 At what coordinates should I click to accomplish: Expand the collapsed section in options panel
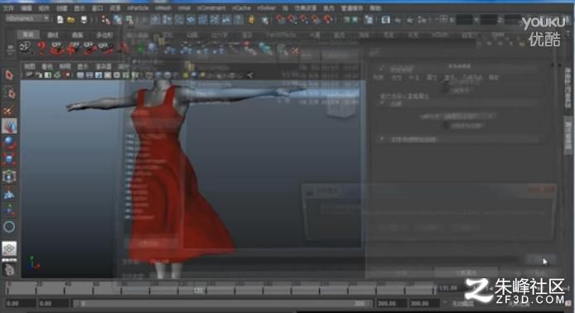click(x=382, y=139)
